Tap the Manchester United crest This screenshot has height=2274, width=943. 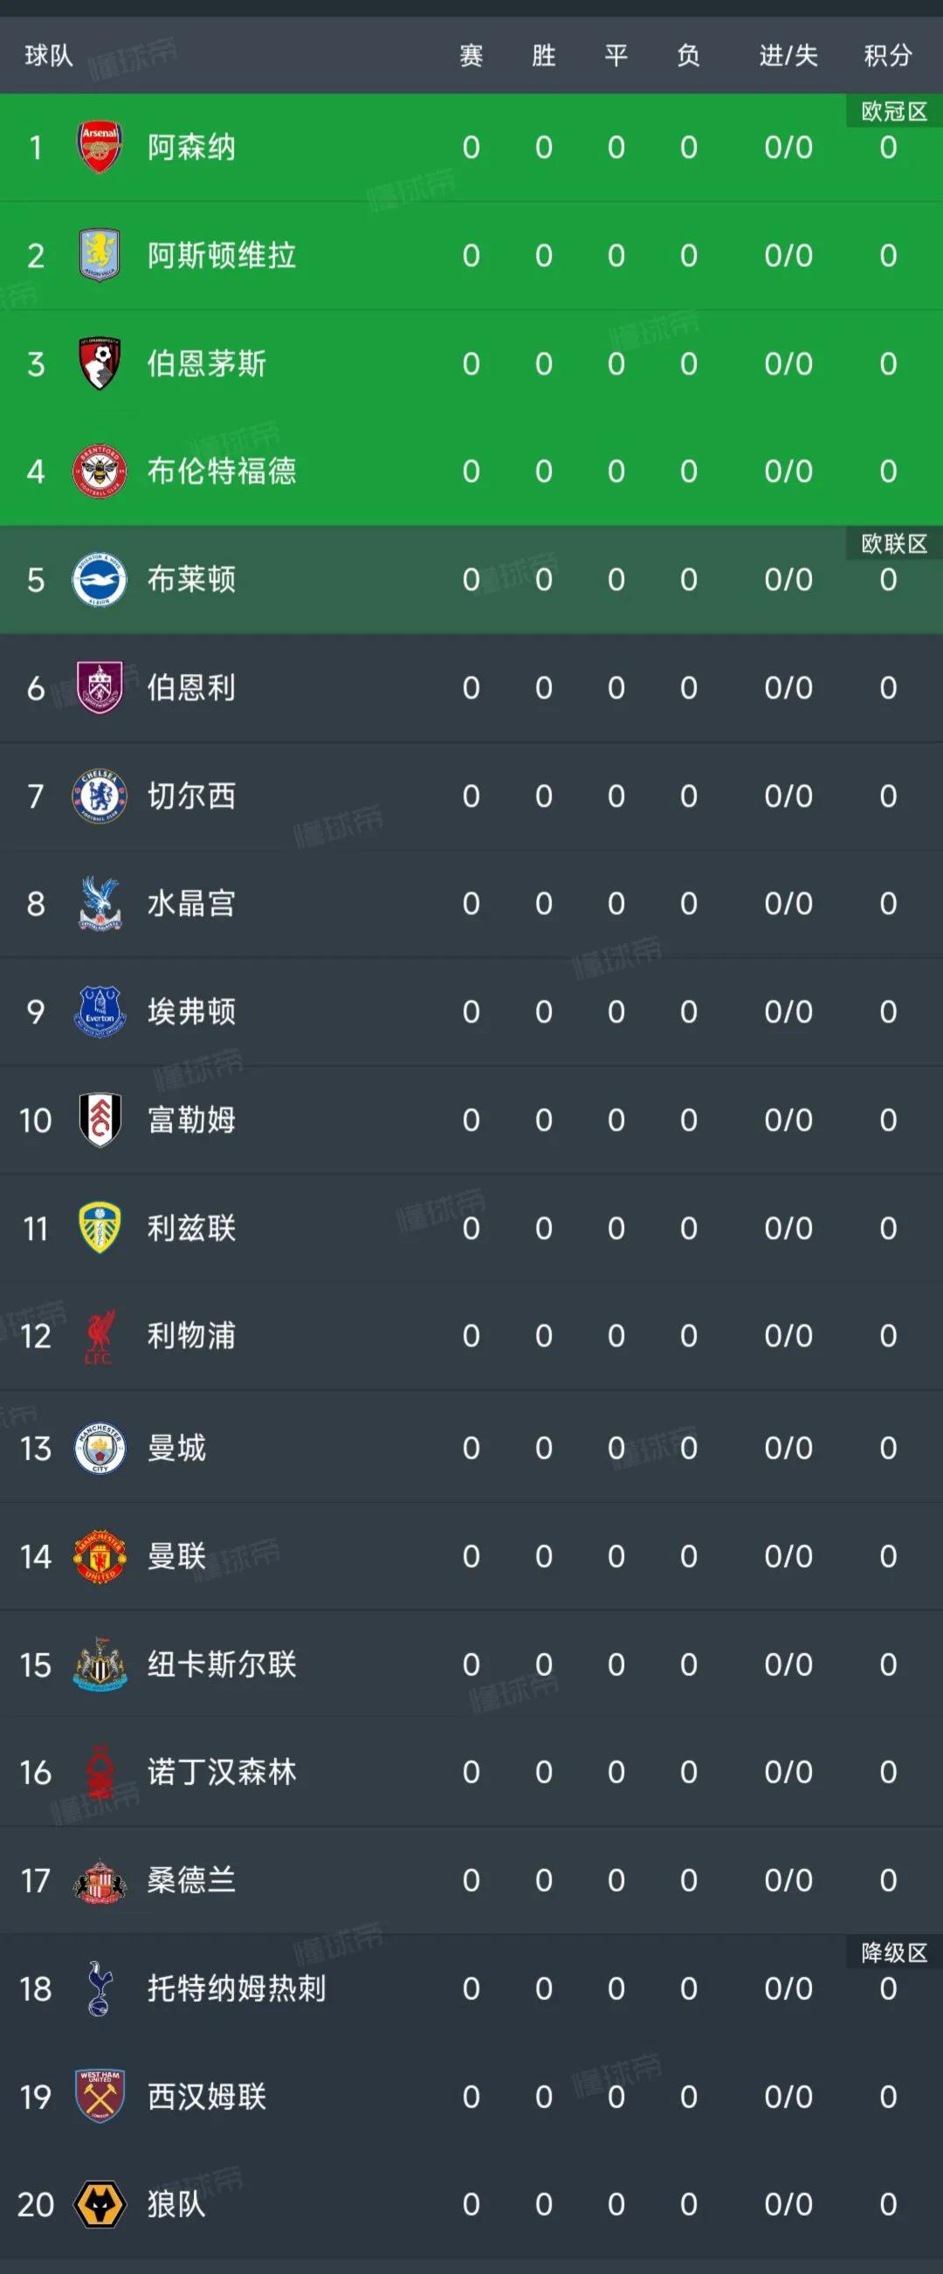point(100,1557)
